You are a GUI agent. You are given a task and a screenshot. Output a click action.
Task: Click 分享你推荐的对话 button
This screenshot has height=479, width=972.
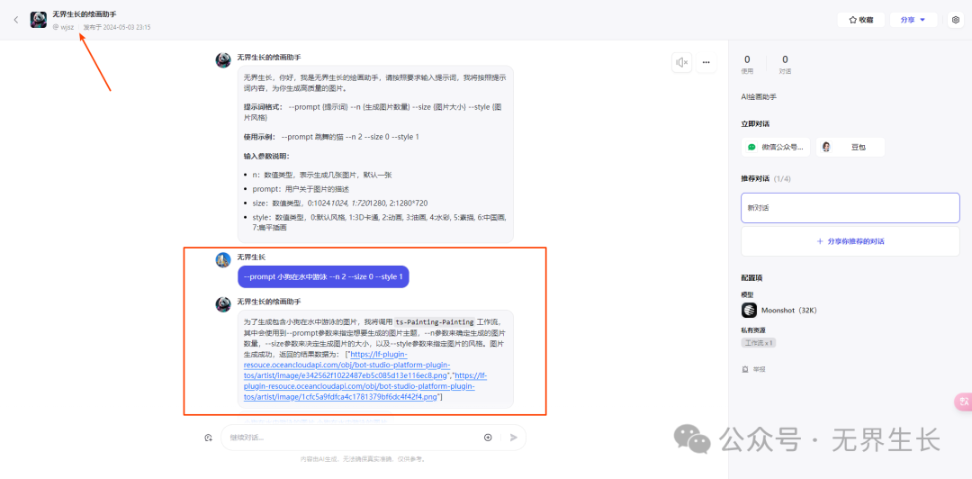[850, 241]
